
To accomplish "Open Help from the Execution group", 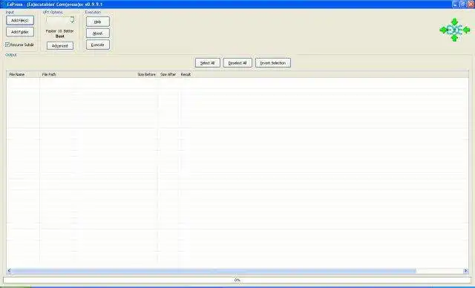I will 97,22.
